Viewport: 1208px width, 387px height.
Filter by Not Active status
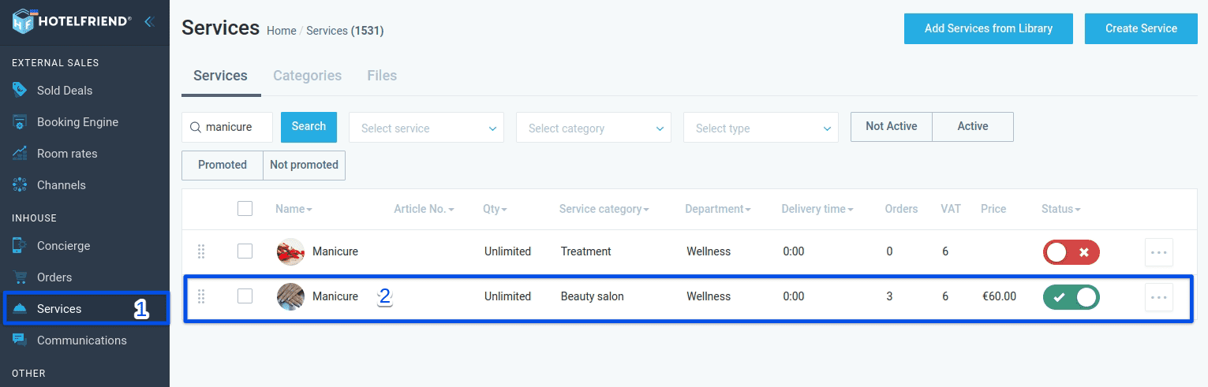(x=892, y=127)
